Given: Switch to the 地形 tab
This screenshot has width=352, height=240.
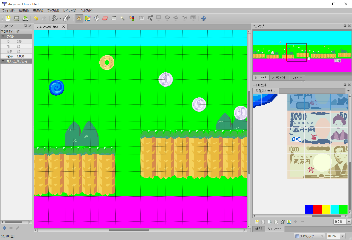Looking at the screenshot, I should 258,229.
